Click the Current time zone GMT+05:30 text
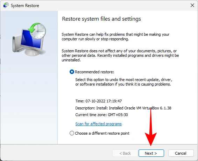 pyautogui.click(x=101, y=115)
